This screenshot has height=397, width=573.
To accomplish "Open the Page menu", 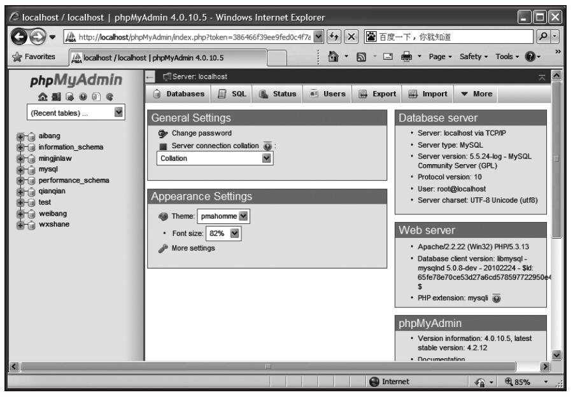I will (x=440, y=57).
